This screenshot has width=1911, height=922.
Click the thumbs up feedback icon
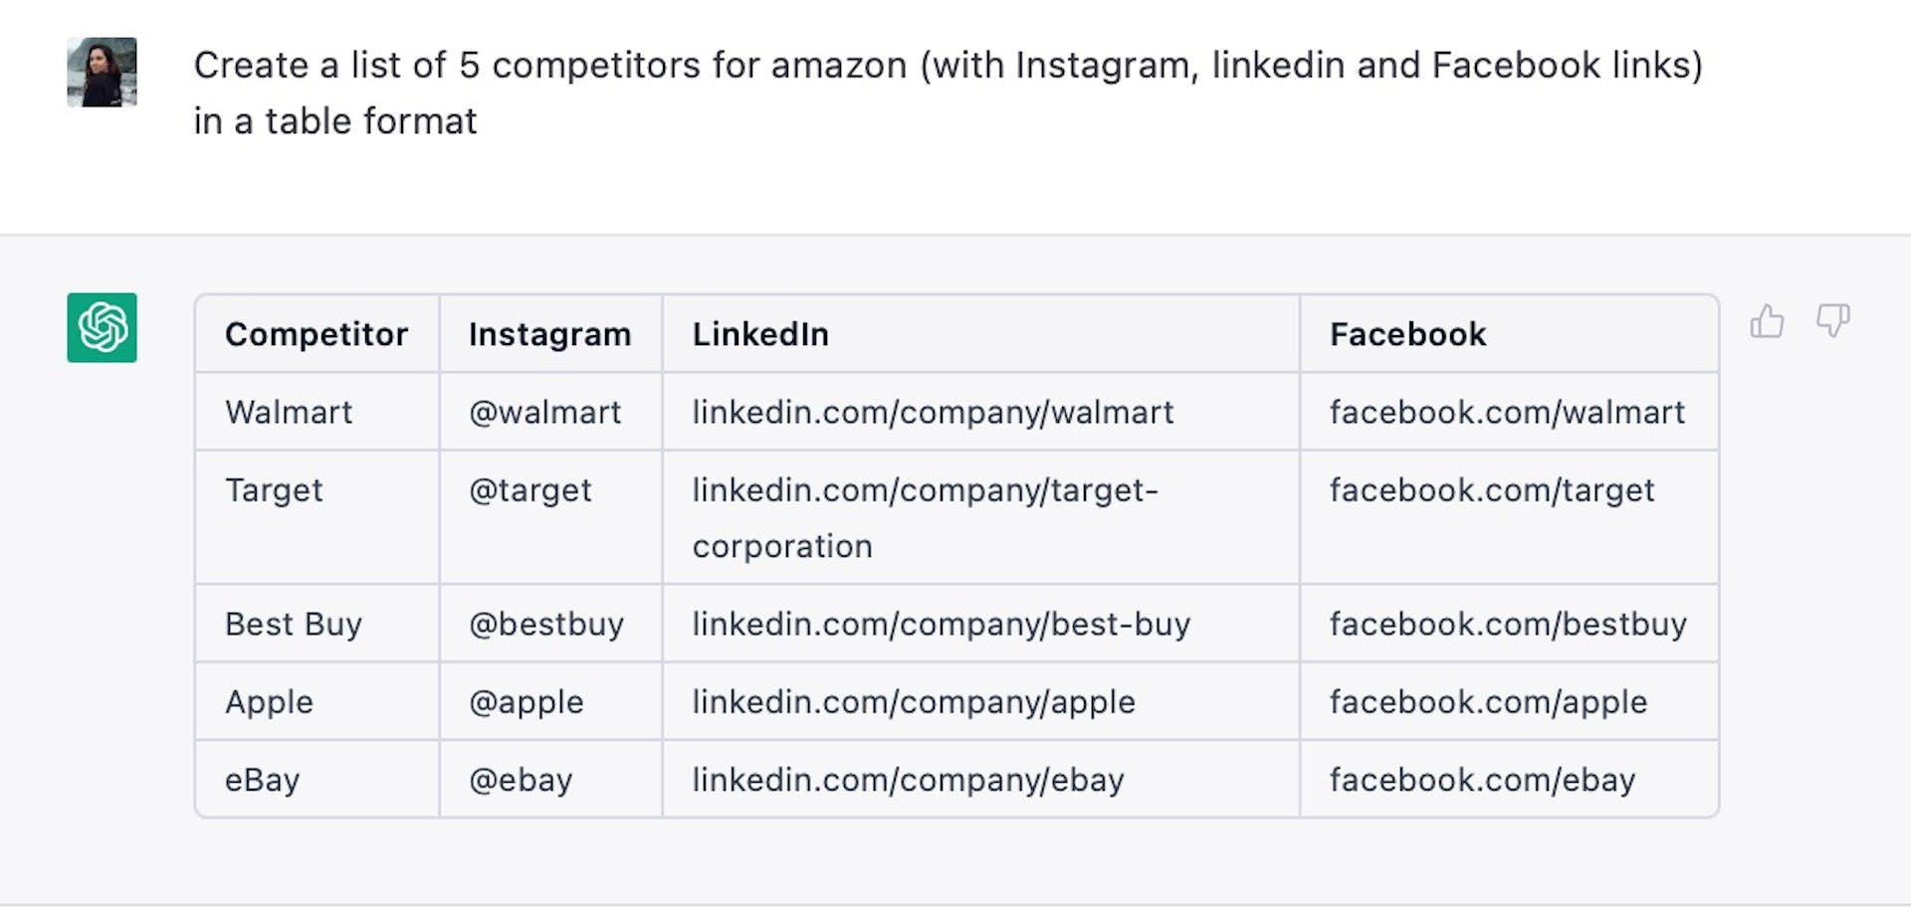(1767, 321)
